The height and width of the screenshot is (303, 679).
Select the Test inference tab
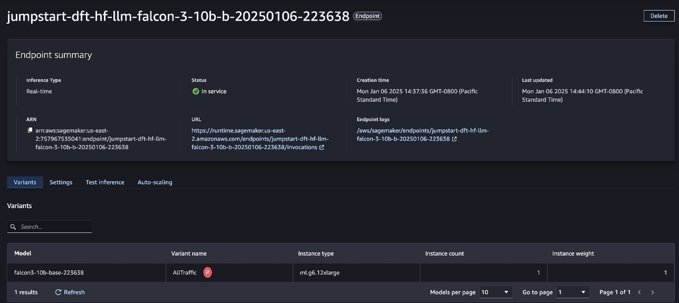[x=105, y=182]
